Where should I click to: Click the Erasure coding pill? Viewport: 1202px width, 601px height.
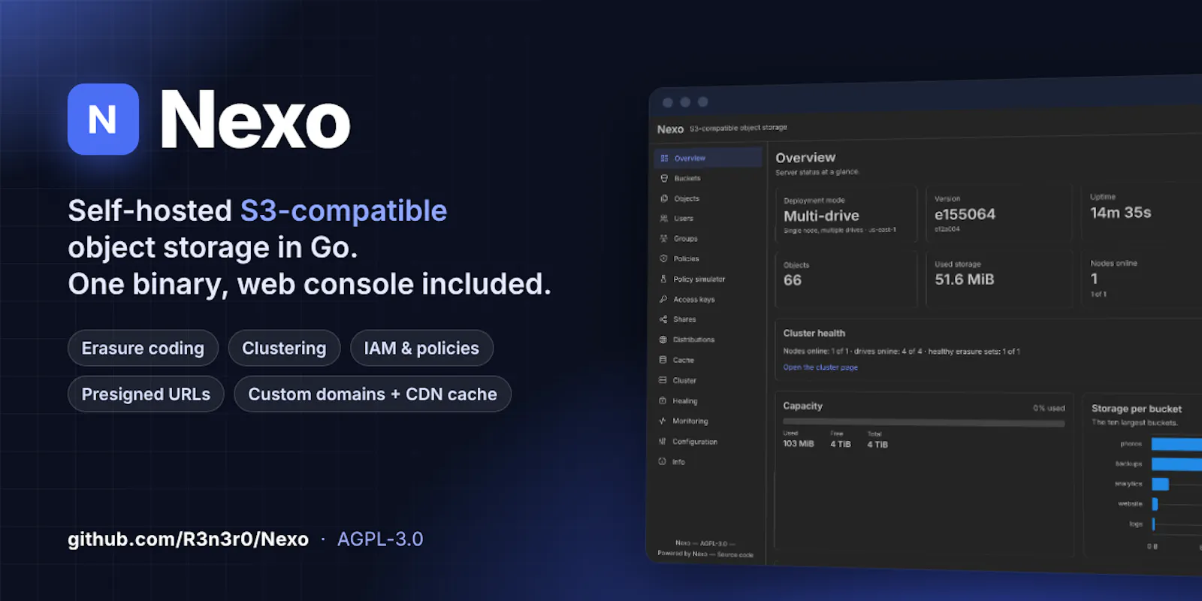(x=143, y=349)
